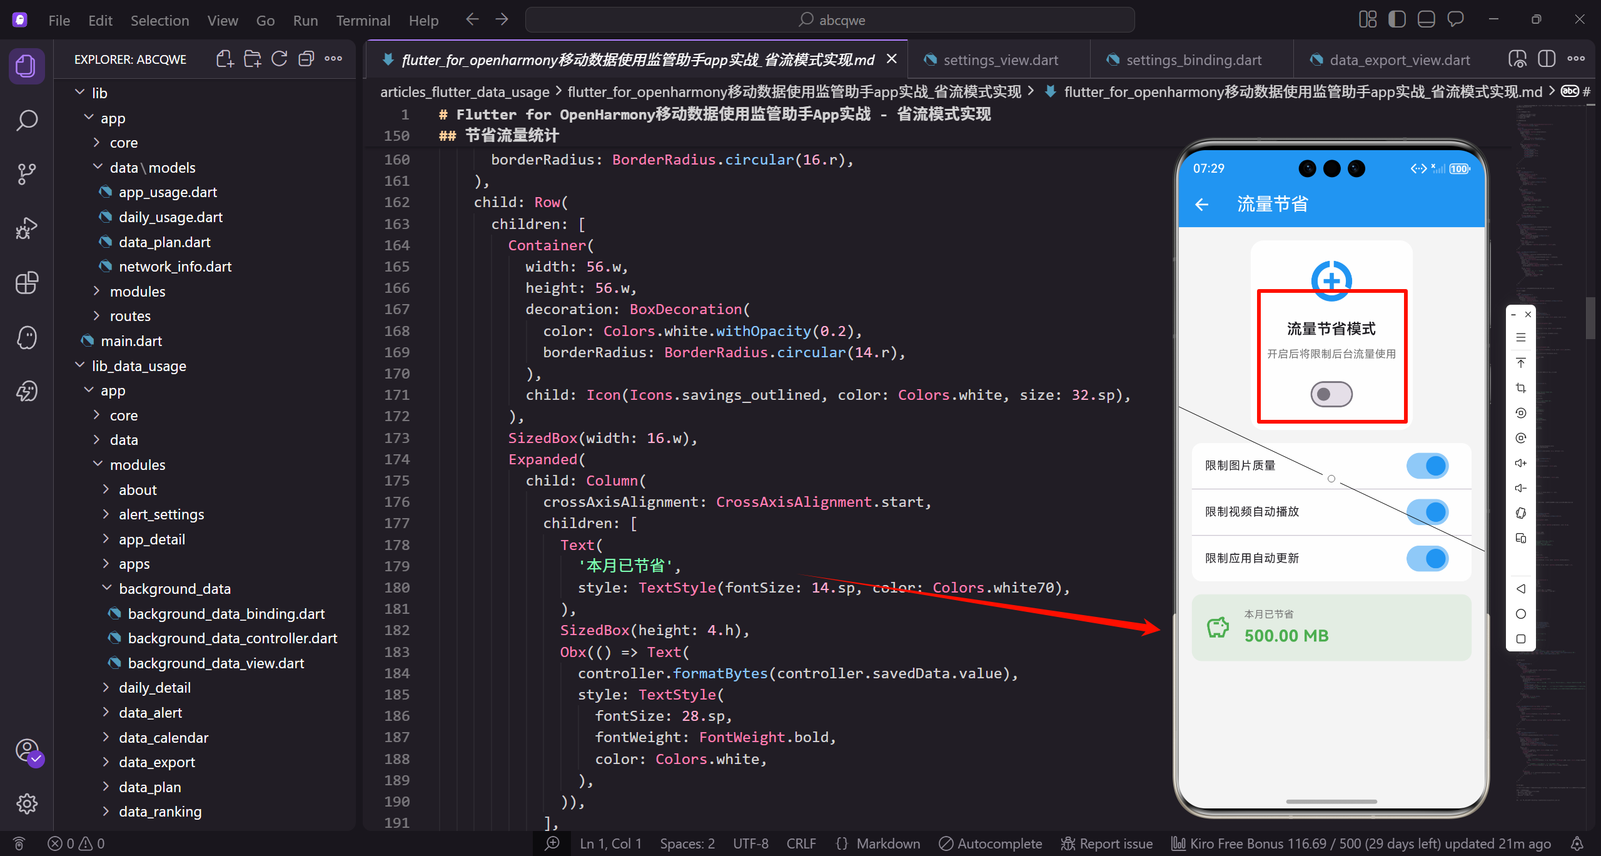Open the Manage settings gear

pos(26,803)
